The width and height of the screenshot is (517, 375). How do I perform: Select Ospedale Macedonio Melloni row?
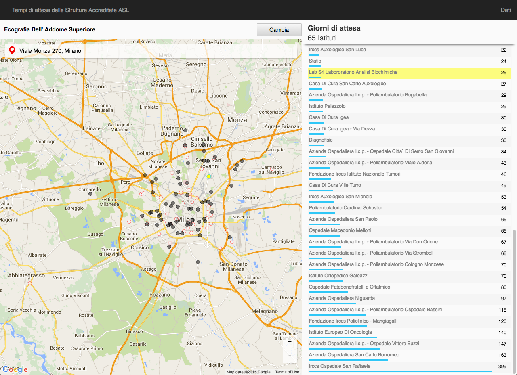click(410, 231)
